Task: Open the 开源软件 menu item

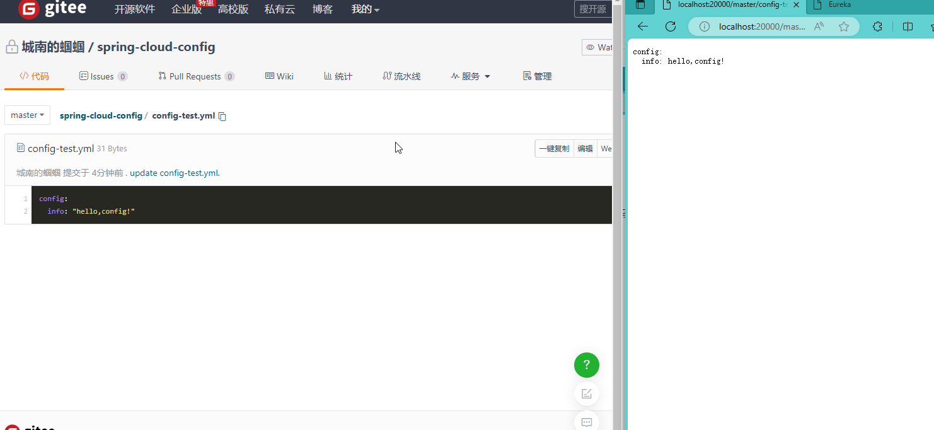Action: point(134,9)
